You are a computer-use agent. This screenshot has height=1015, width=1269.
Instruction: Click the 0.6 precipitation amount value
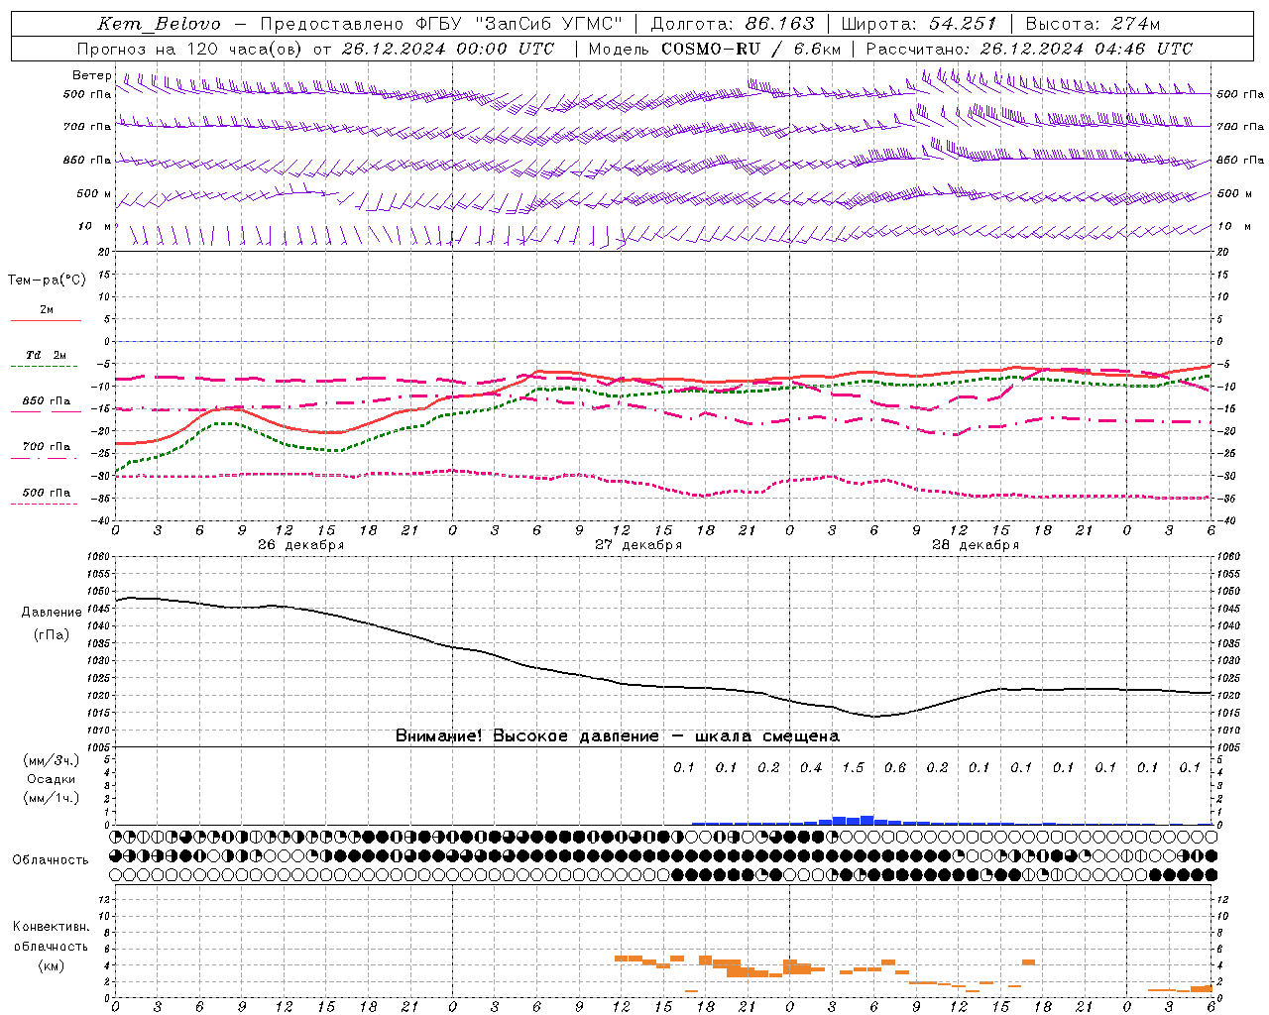895,767
